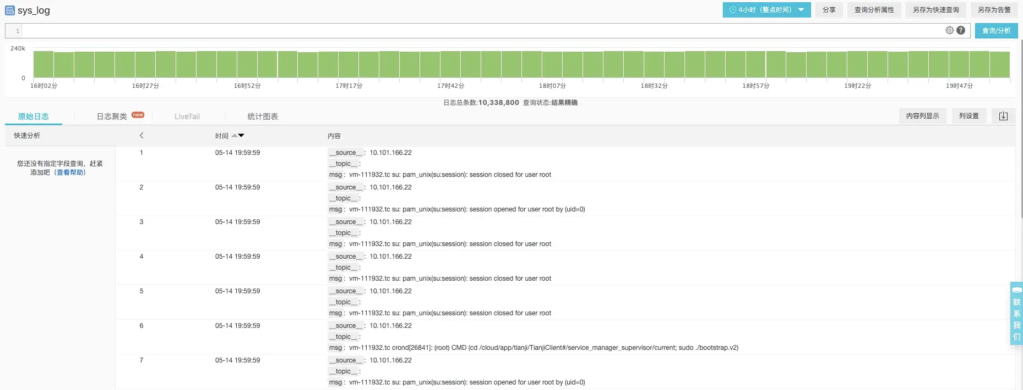1023x390 pixels.
Task: Click the log count 10,338,800
Action: 498,103
